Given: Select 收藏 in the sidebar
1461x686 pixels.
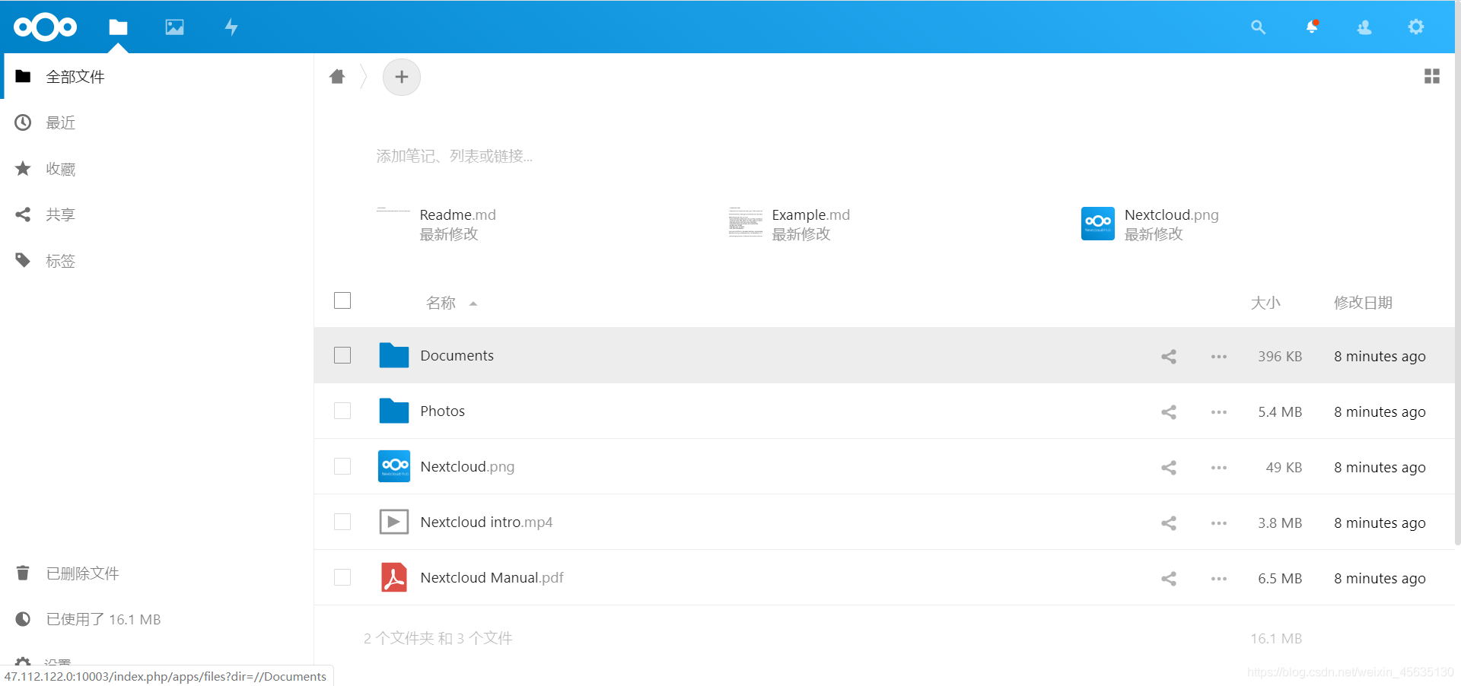Looking at the screenshot, I should point(157,169).
